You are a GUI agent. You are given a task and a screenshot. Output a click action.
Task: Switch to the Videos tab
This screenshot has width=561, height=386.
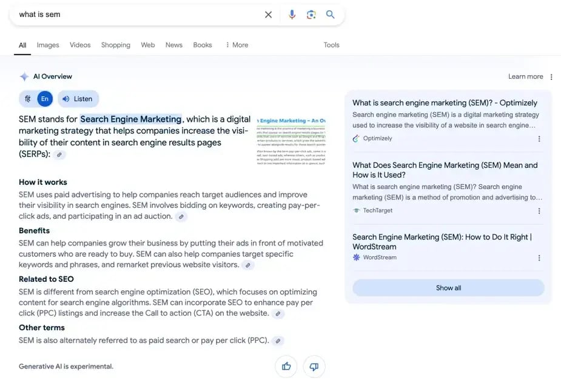pos(80,45)
